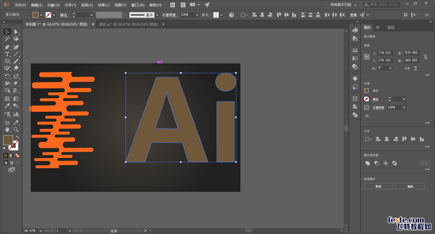Expand the brush definition 基本 dropdown
The image size is (435, 234).
point(157,15)
